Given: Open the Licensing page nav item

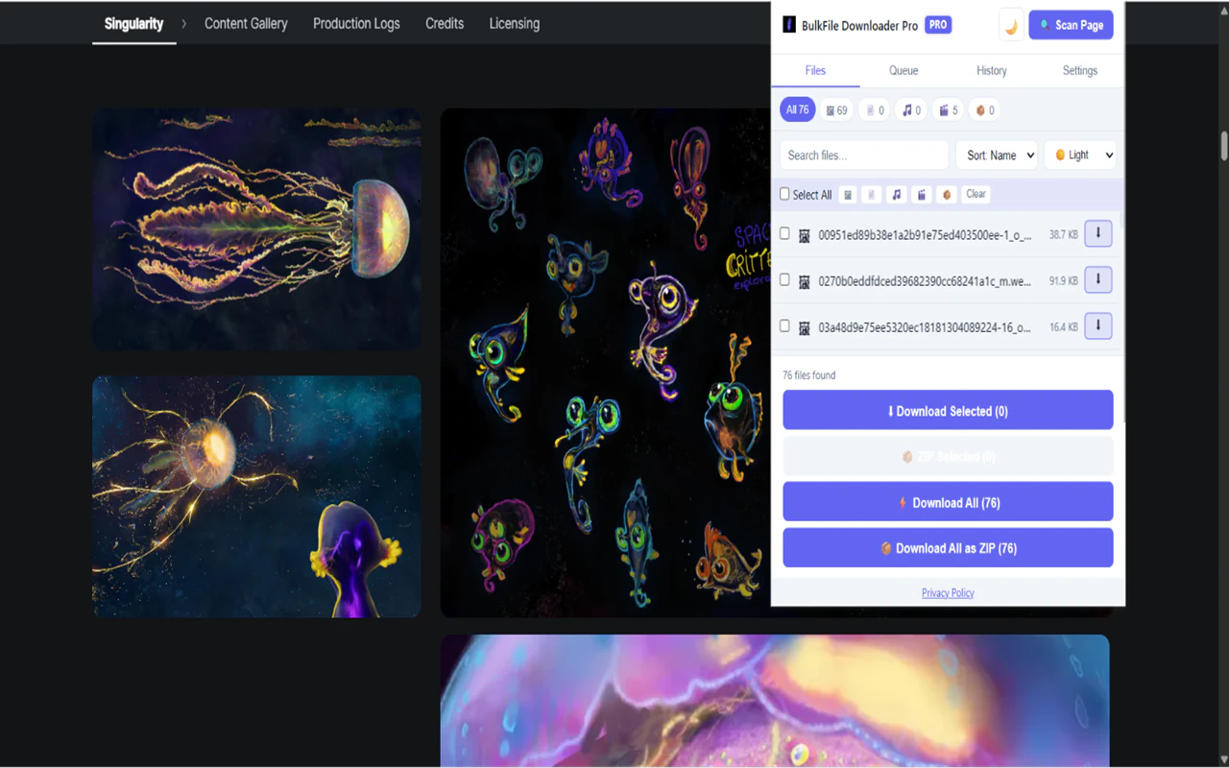Looking at the screenshot, I should pos(515,23).
